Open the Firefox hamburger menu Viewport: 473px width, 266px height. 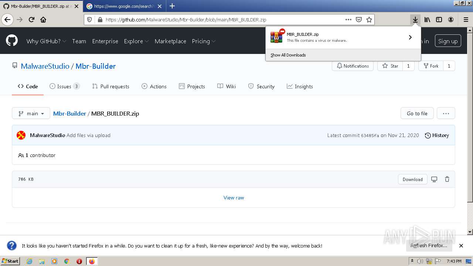tap(466, 20)
